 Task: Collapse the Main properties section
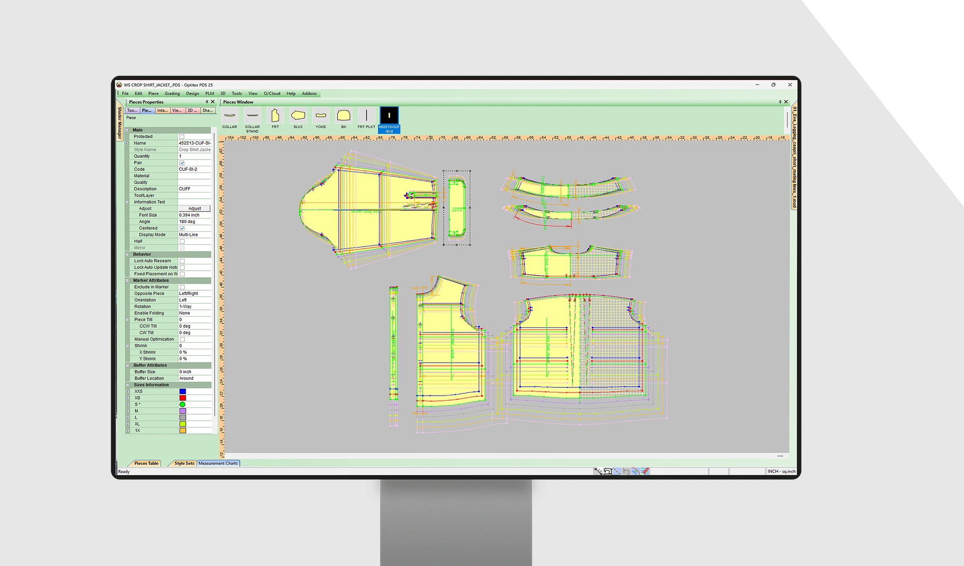tap(126, 130)
